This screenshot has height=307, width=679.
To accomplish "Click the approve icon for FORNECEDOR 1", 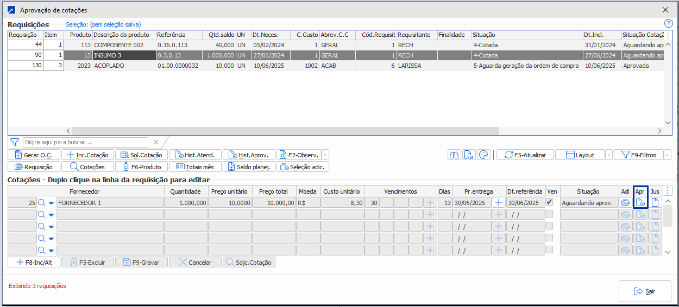I will point(640,202).
